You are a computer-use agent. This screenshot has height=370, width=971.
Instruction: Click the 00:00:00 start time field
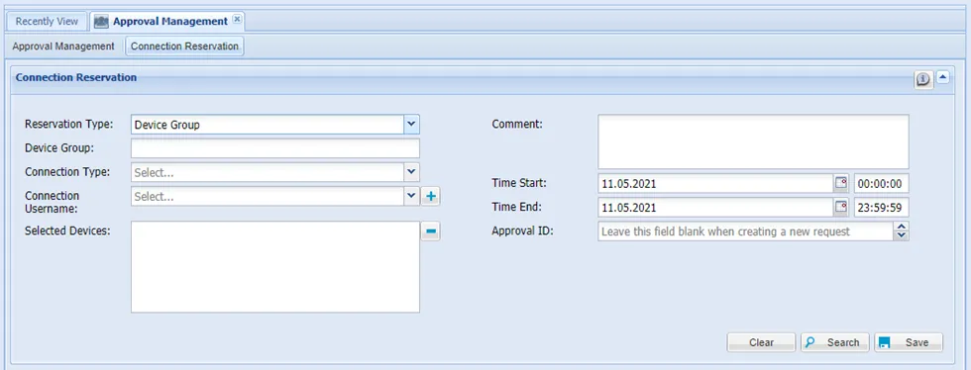pos(882,184)
